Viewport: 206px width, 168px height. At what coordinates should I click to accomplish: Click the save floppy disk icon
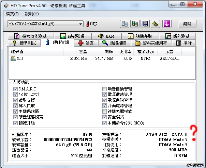tap(145, 24)
